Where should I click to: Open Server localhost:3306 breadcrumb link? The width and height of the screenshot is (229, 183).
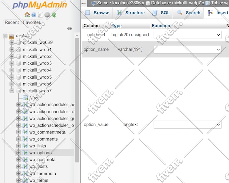[x=119, y=3]
